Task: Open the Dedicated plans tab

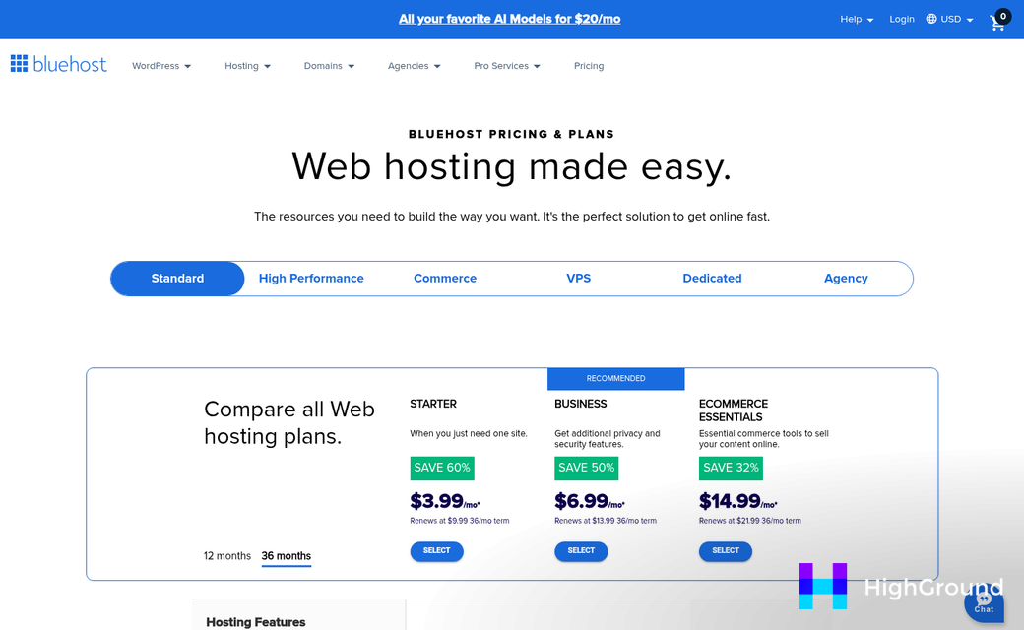Action: 712,279
